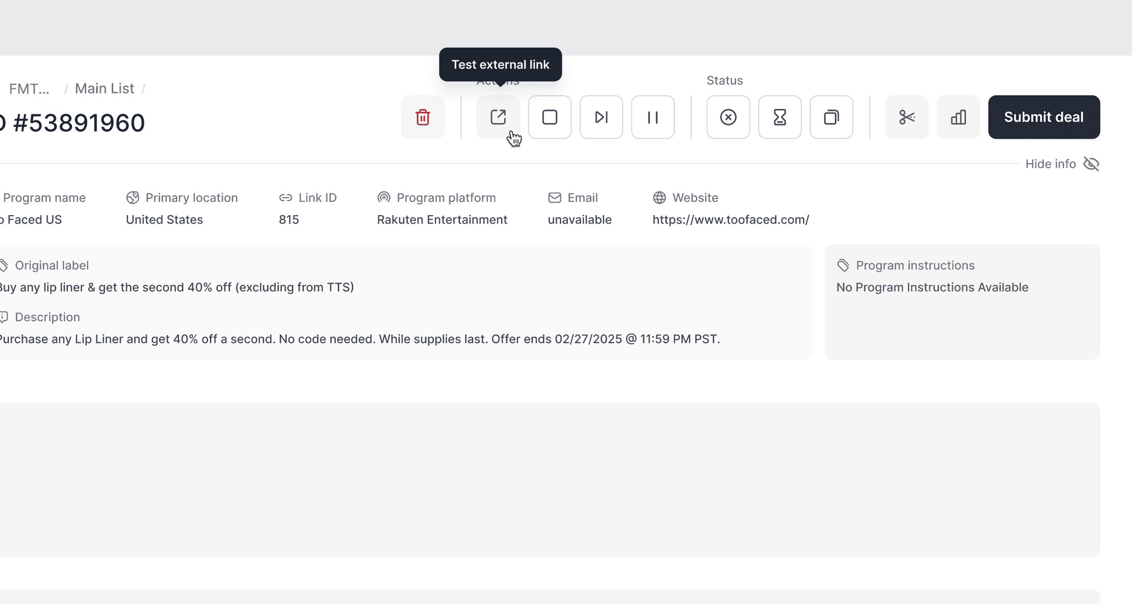This screenshot has height=604, width=1132.
Task: Click the Program platform broadcast icon
Action: (x=384, y=197)
